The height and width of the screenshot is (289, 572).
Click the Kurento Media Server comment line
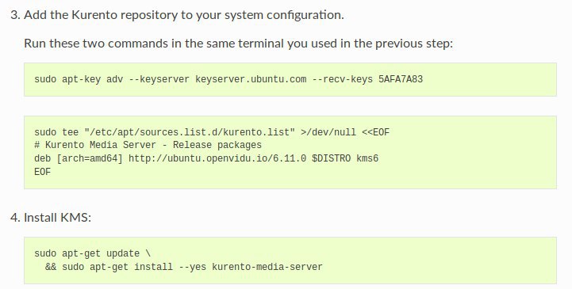coord(148,145)
